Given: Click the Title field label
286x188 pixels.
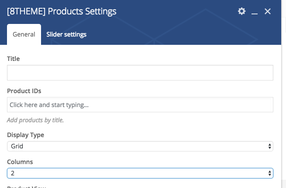Looking at the screenshot, I should pyautogui.click(x=14, y=59).
